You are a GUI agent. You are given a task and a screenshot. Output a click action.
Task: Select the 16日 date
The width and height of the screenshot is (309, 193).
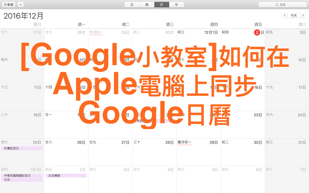pos(258,87)
